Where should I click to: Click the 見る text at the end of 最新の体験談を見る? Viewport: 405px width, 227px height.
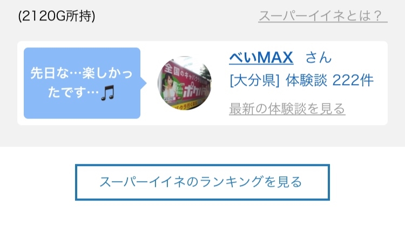point(333,108)
